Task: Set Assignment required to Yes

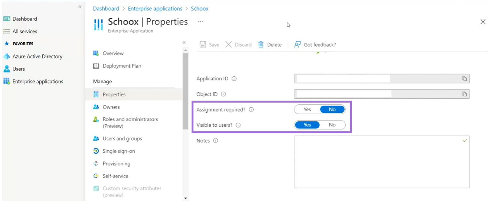Action: pos(307,110)
